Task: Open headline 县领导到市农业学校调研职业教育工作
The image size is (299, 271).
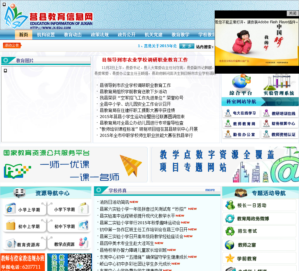Action: click(x=145, y=60)
